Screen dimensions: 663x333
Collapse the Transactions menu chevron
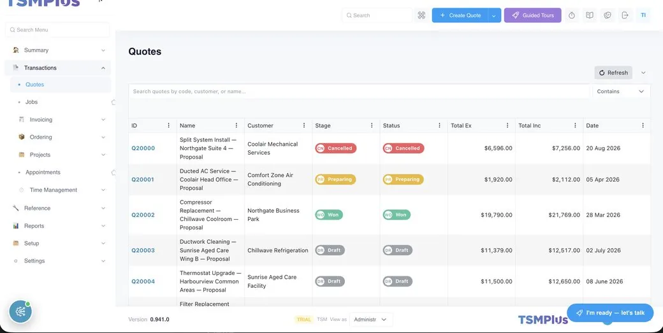click(x=103, y=68)
